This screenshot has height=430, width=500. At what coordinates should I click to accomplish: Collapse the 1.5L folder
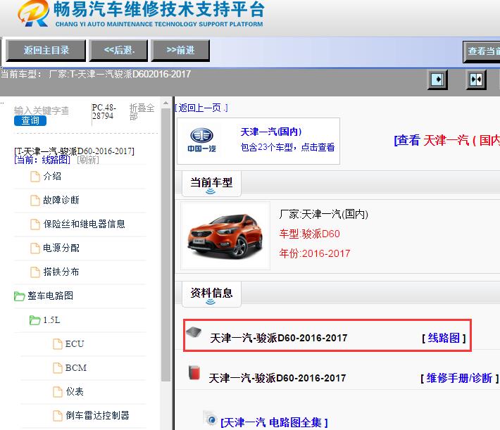click(x=35, y=320)
